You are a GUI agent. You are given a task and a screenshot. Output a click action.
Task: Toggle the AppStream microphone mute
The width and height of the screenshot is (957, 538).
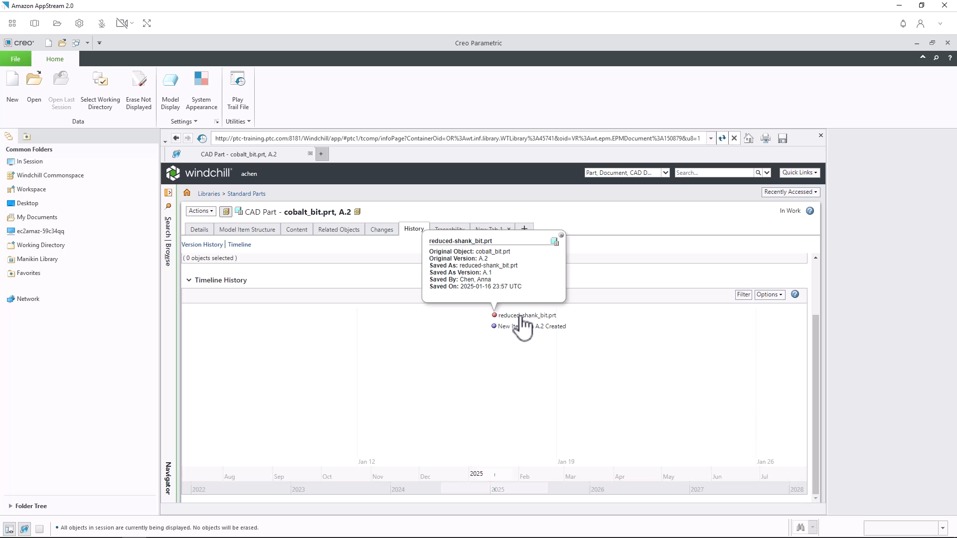tap(101, 23)
